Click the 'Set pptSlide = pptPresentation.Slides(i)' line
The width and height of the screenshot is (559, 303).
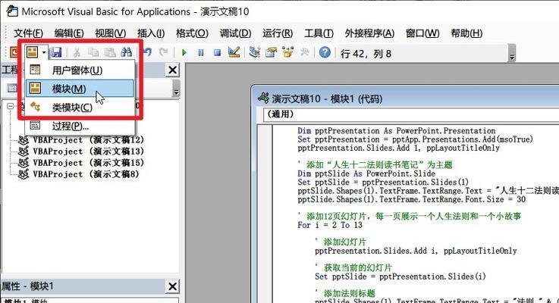(400, 276)
